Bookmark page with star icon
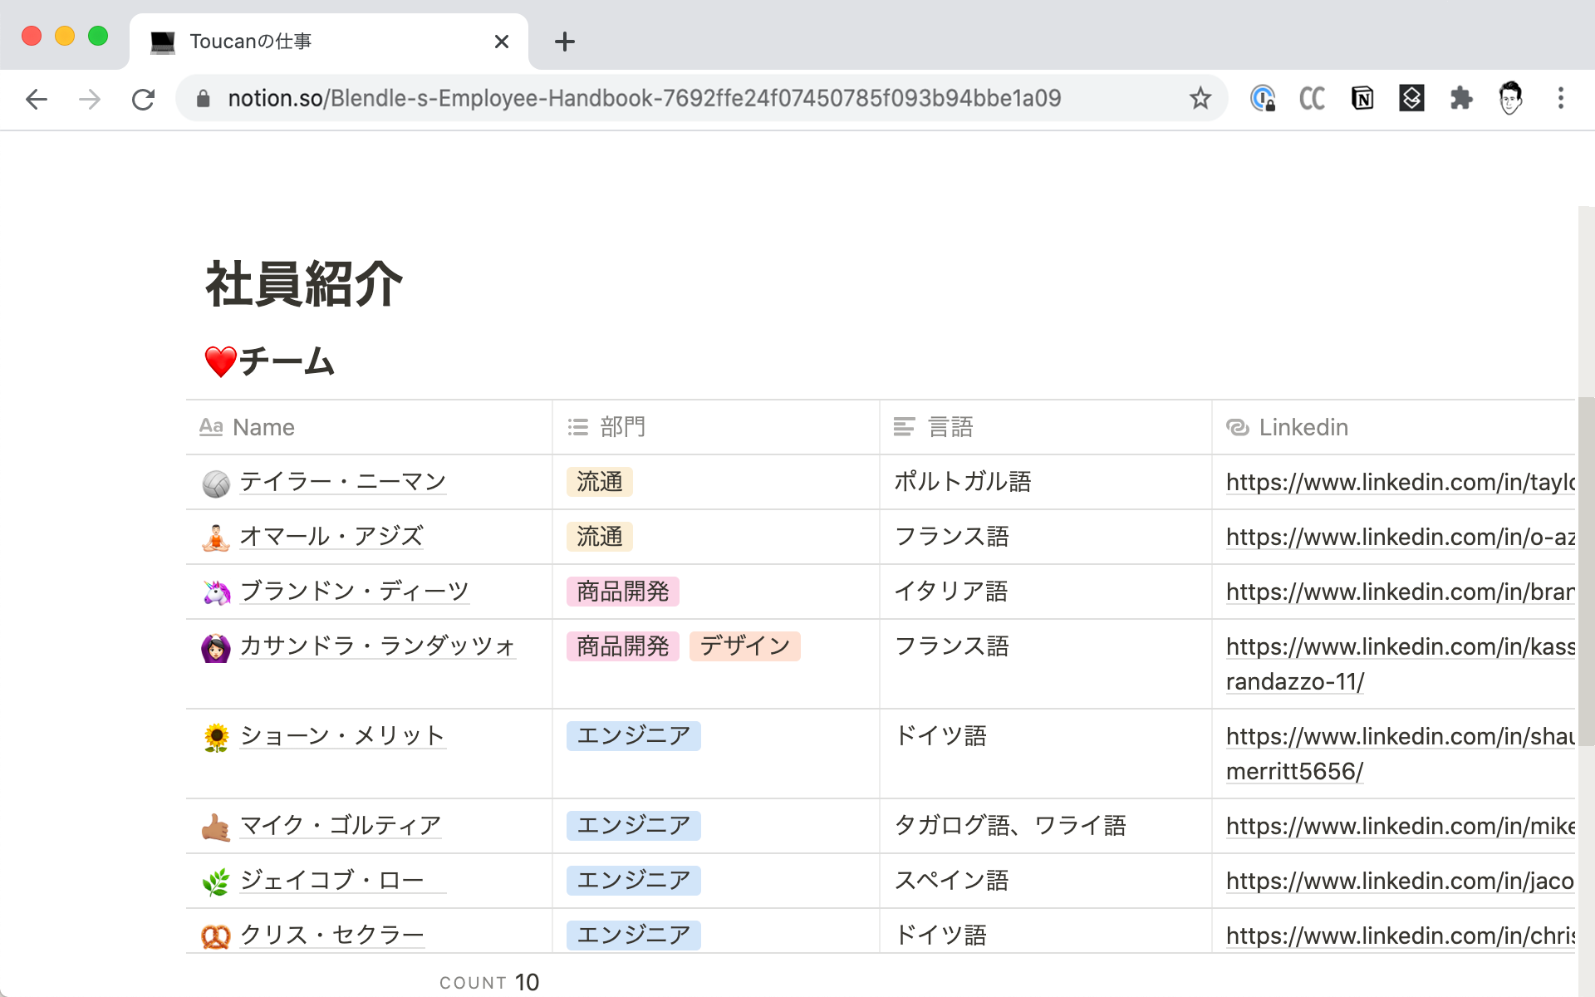Viewport: 1595px width, 997px height. click(1200, 99)
